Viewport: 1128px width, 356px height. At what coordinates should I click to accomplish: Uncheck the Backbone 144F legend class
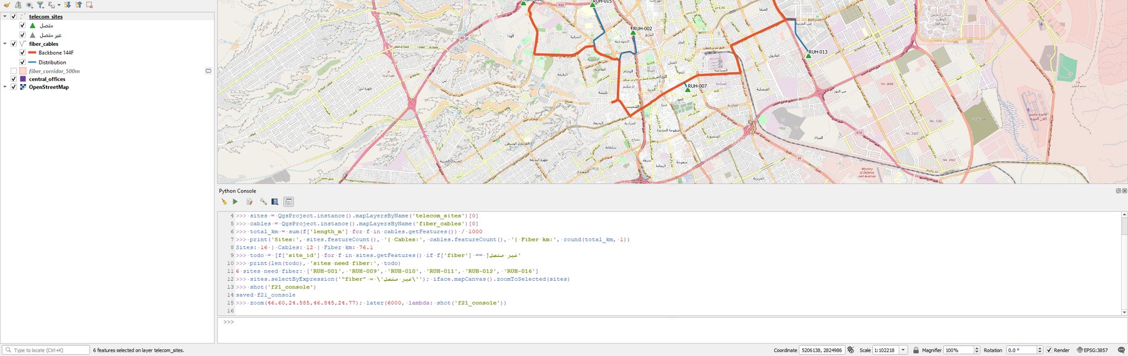click(23, 53)
